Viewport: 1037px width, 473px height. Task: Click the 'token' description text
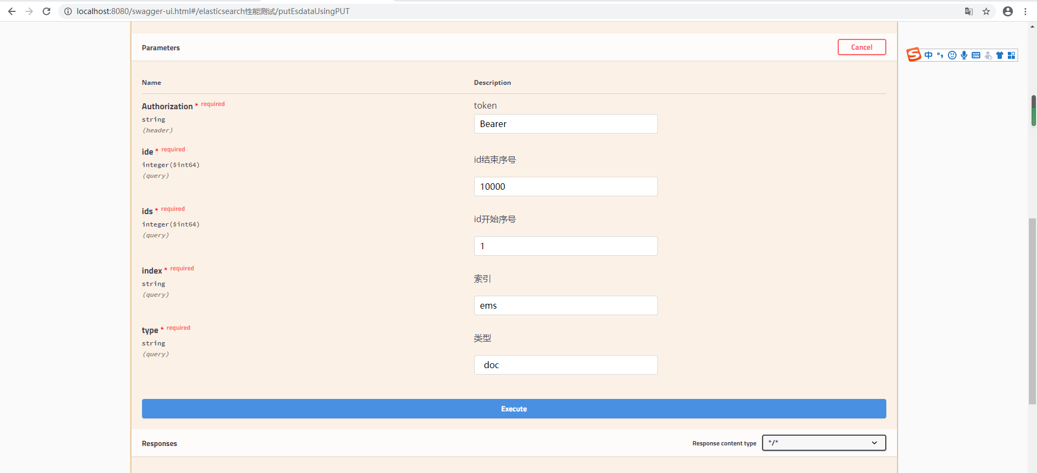pyautogui.click(x=485, y=105)
